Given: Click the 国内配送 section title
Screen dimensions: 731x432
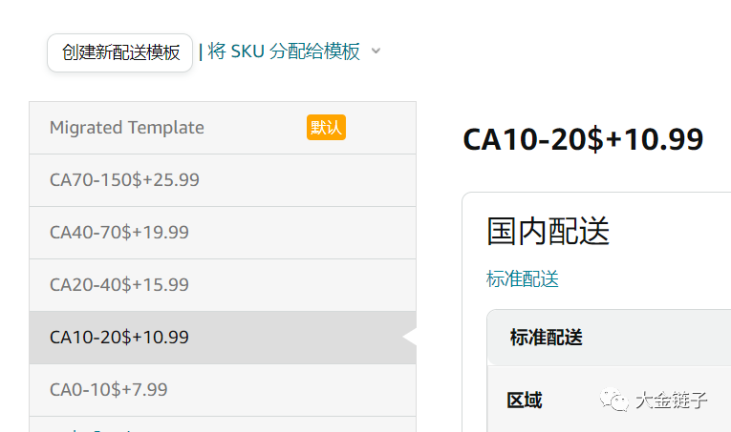Looking at the screenshot, I should point(548,231).
